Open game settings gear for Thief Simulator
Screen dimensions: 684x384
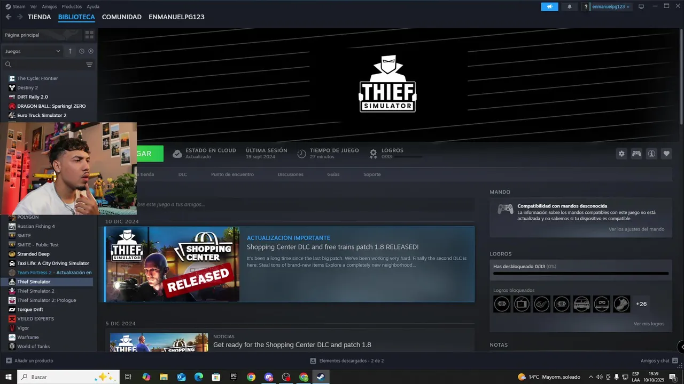[x=621, y=154]
